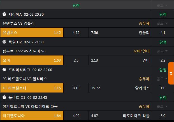Click soccer ball icon beside 프리메라리그

click(4, 70)
